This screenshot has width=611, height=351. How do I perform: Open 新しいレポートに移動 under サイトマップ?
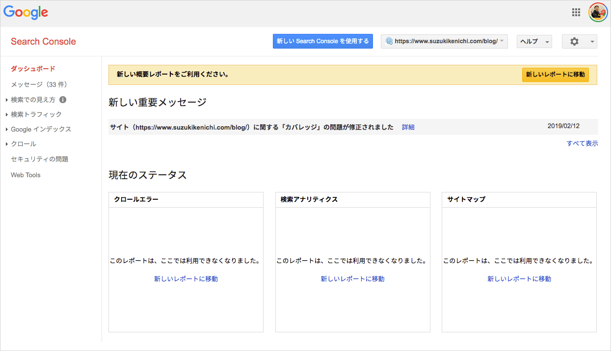[x=519, y=279]
